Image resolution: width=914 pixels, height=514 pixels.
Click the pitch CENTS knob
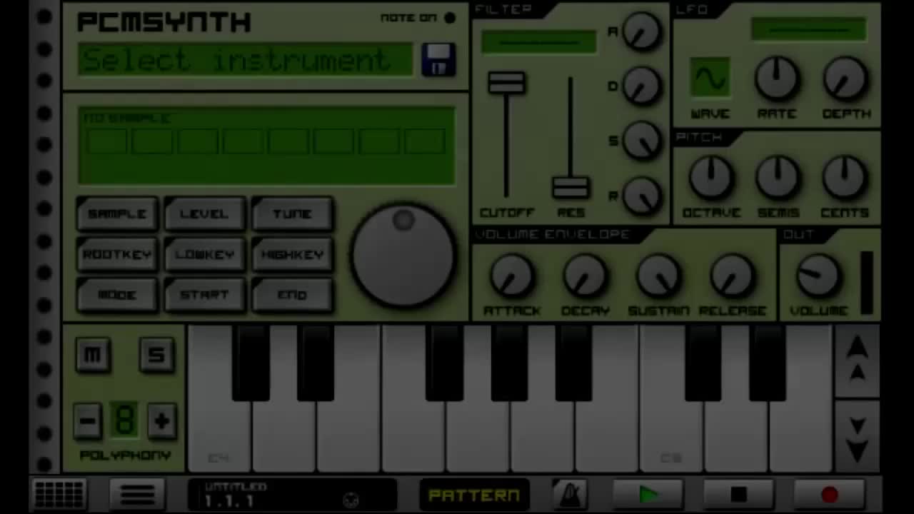(845, 178)
